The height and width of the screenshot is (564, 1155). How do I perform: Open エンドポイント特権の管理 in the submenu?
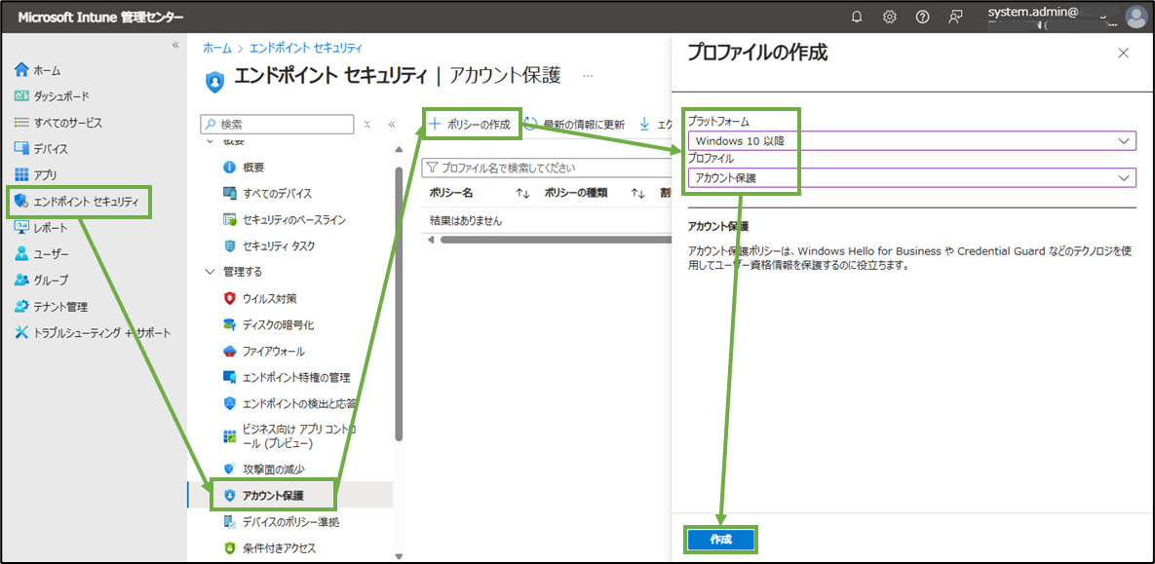287,377
